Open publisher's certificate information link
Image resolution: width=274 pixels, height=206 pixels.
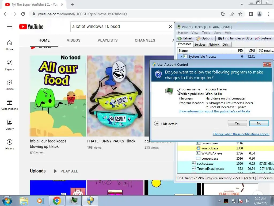point(214,111)
